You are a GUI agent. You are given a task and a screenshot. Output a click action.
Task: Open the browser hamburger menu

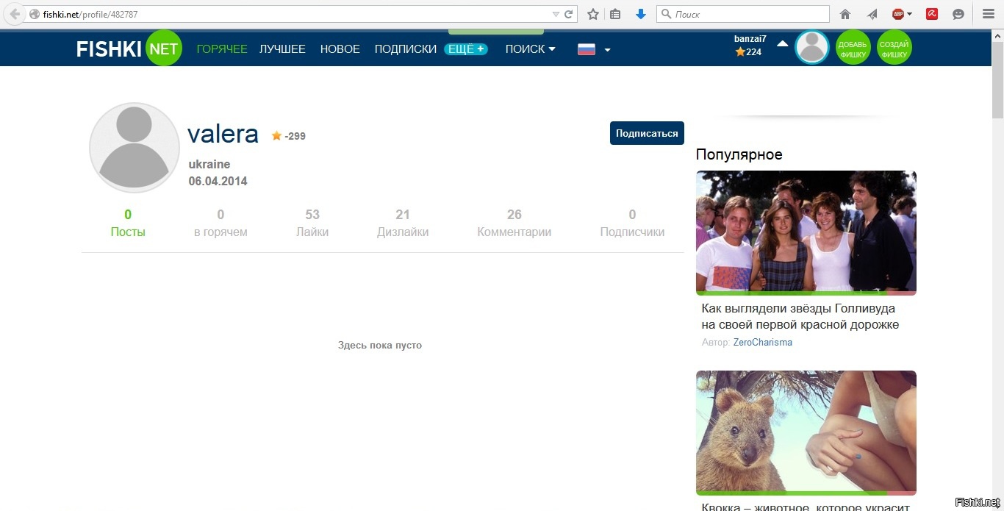tap(987, 14)
